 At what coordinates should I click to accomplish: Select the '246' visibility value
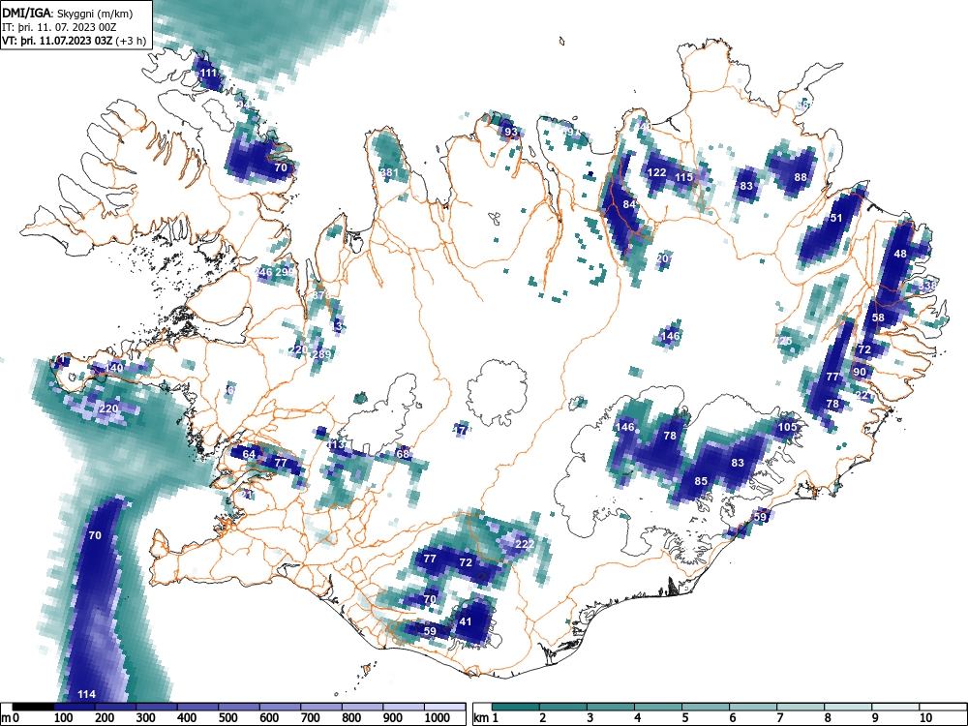(x=263, y=272)
